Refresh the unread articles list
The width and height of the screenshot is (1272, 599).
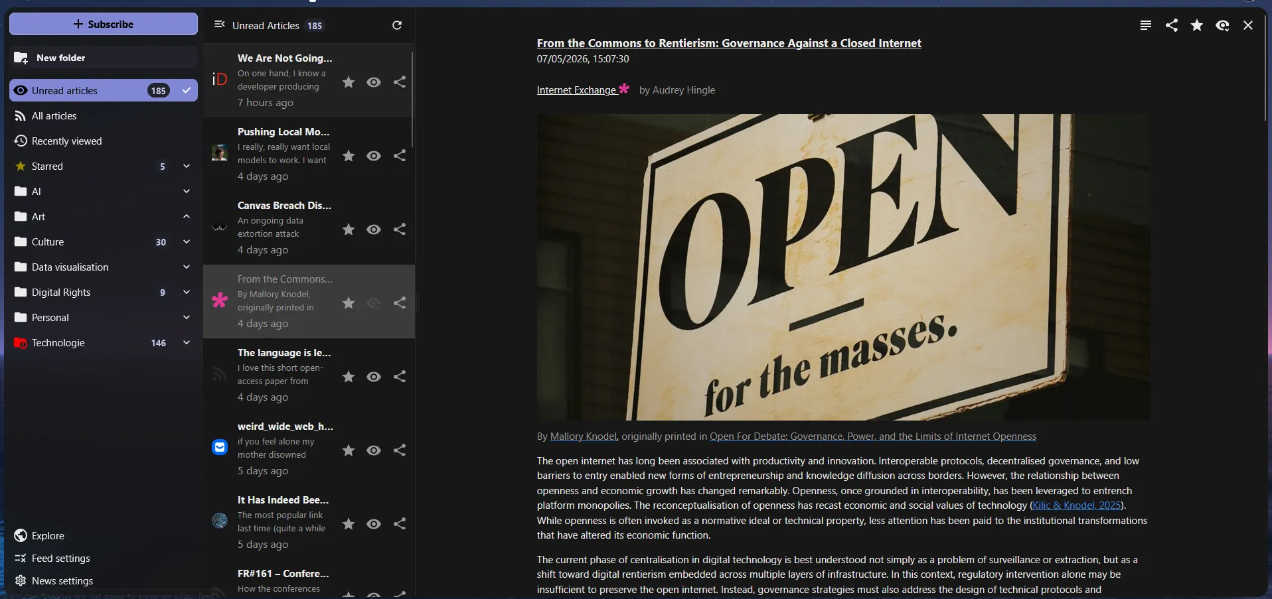(x=397, y=25)
